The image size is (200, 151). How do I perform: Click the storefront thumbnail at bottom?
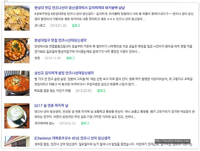pos(17,141)
